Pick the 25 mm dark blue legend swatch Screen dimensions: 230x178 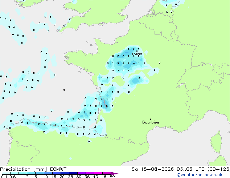click(73, 173)
